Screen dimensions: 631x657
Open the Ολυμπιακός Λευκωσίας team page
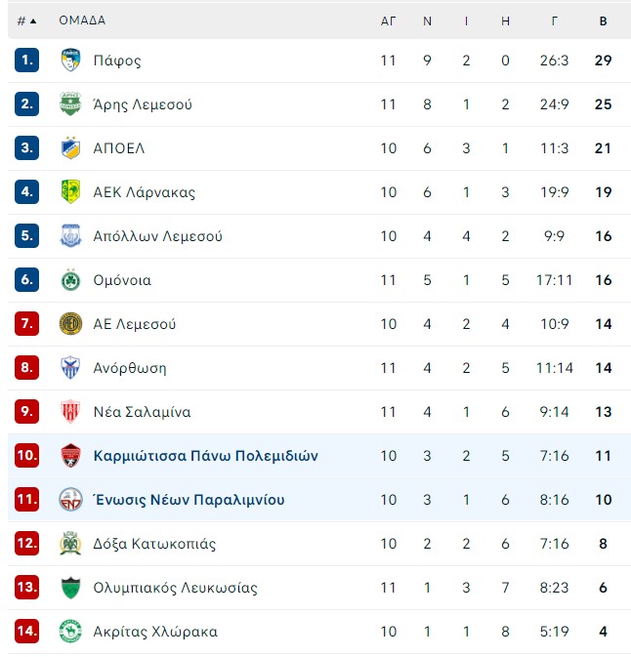pos(175,588)
